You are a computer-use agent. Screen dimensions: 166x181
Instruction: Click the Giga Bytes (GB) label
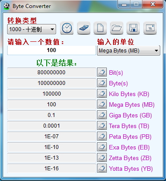pyautogui.click(x=130, y=116)
